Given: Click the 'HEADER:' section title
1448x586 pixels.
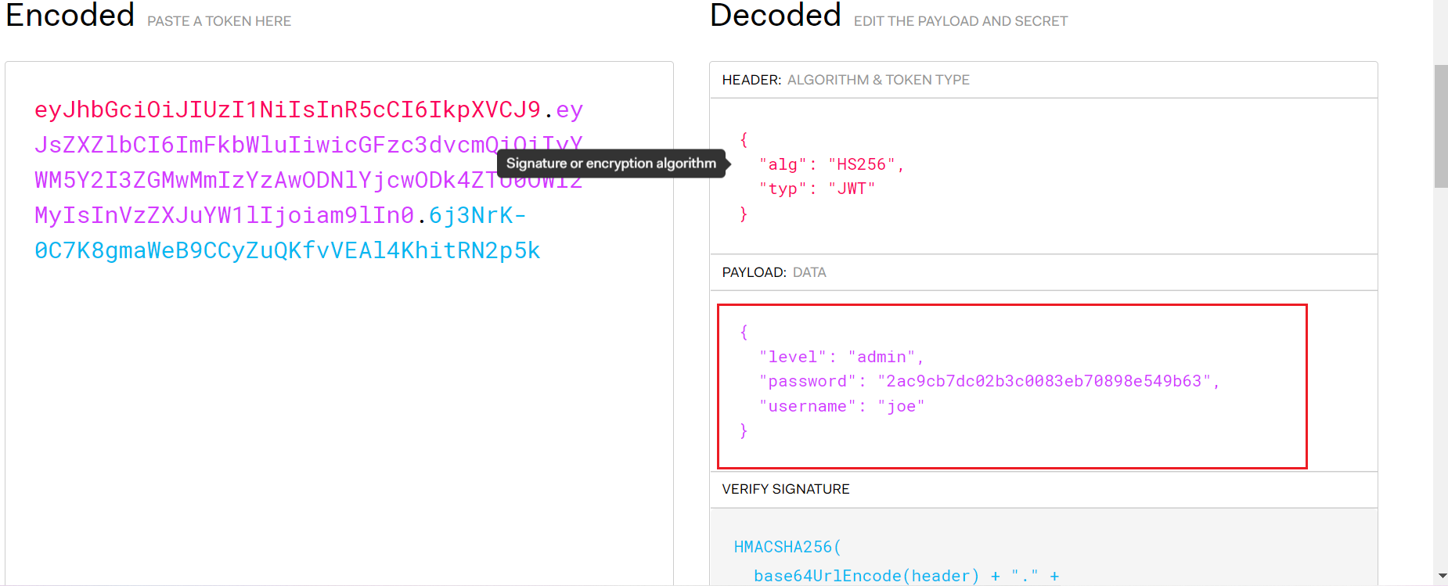Looking at the screenshot, I should (x=751, y=80).
